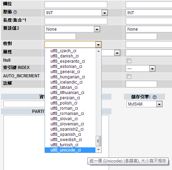
Task: Choose utf8_polish_ci collation
Action: [x=70, y=103]
